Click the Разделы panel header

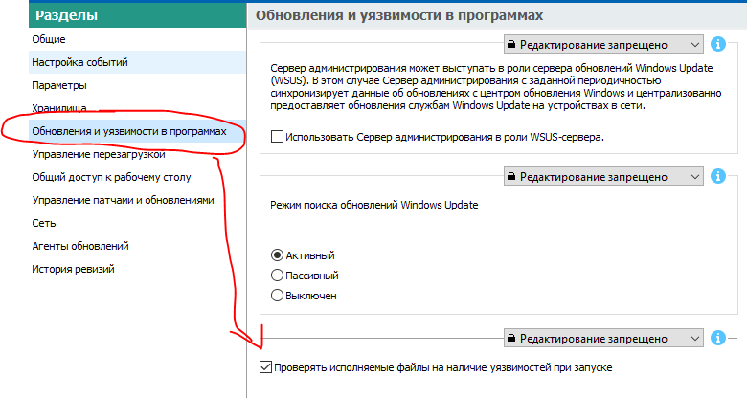(137, 15)
